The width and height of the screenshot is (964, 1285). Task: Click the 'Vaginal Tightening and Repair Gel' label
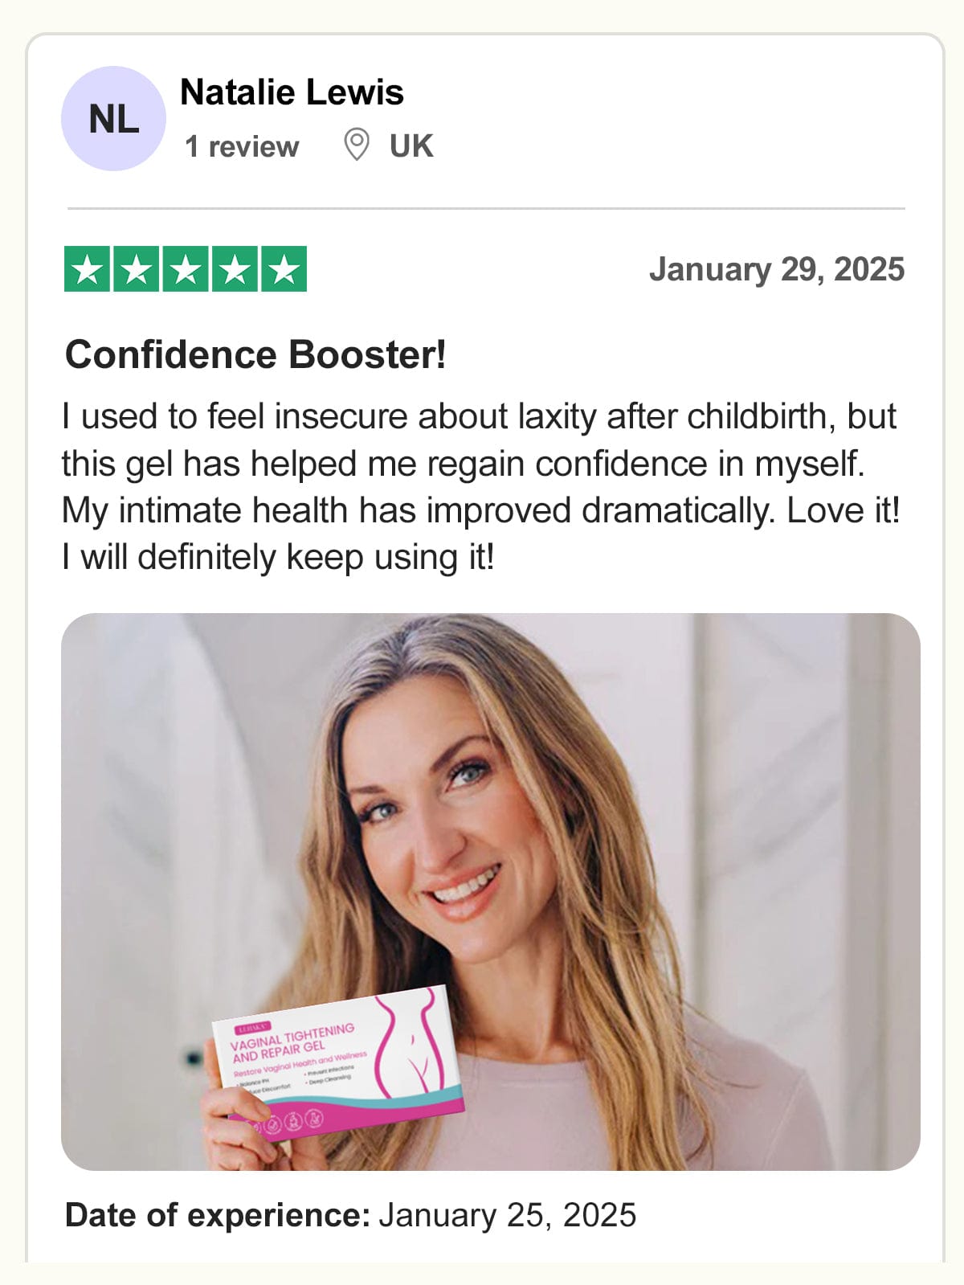coord(292,1042)
